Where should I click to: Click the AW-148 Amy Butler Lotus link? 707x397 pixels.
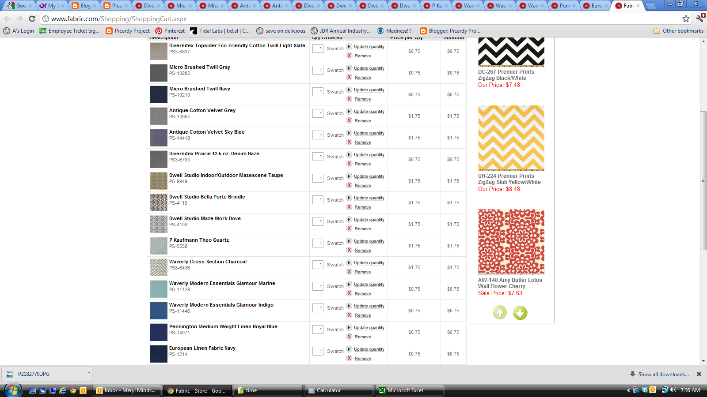(510, 283)
